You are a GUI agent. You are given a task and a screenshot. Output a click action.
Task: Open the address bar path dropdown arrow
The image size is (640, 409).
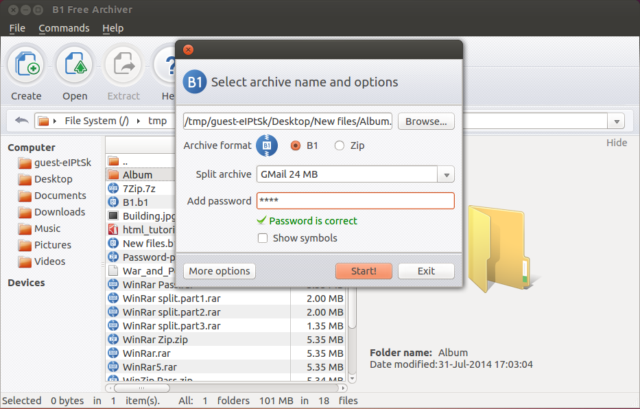tap(615, 121)
